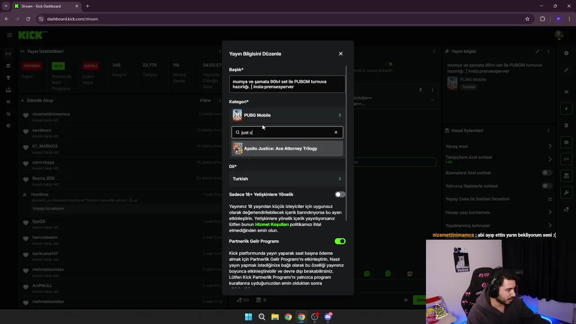
Task: Click the KICK logo
Action: coord(31,35)
